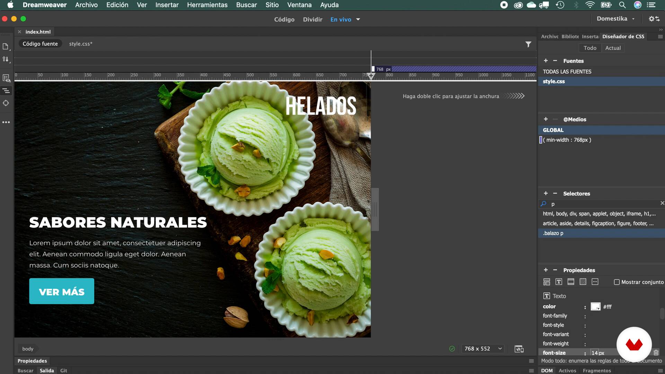Open the live view options icon in left sidebar
The image size is (665, 374).
coord(6,78)
